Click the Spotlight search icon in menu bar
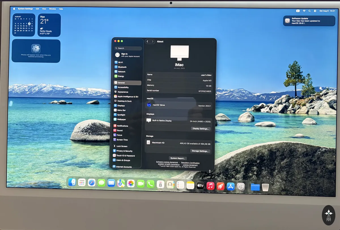Viewport: 340px width, 230px height. tap(310, 11)
